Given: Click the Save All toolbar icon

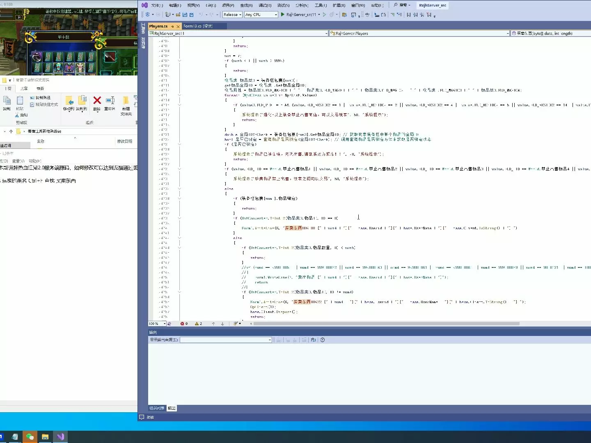Looking at the screenshot, I should pyautogui.click(x=191, y=14).
